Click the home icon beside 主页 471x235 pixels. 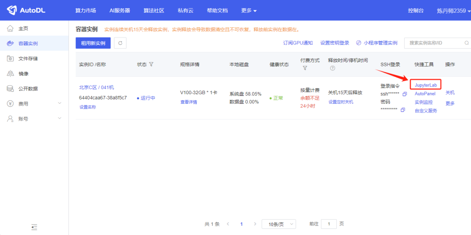tap(10, 28)
